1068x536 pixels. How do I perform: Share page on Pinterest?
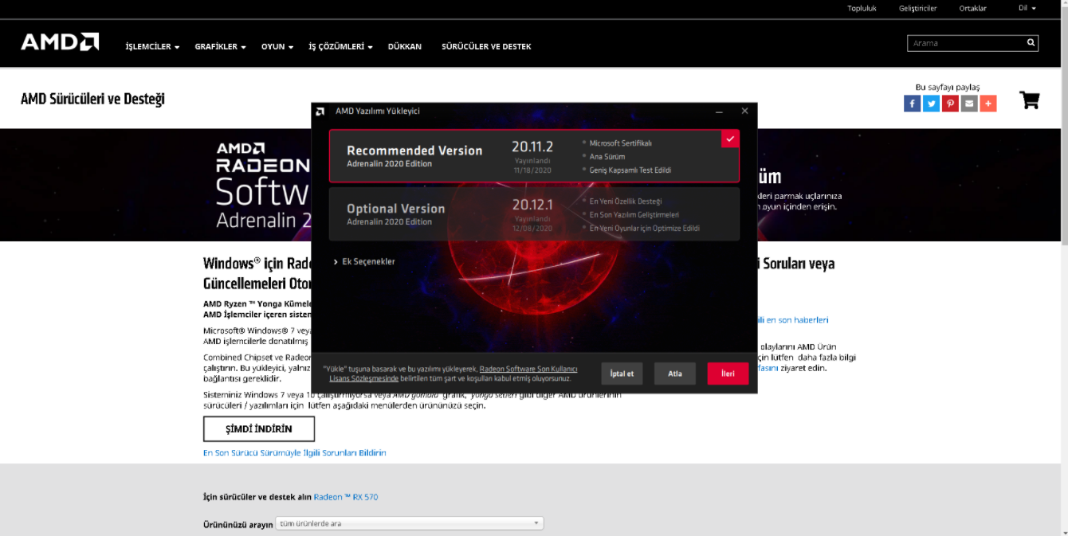click(950, 104)
